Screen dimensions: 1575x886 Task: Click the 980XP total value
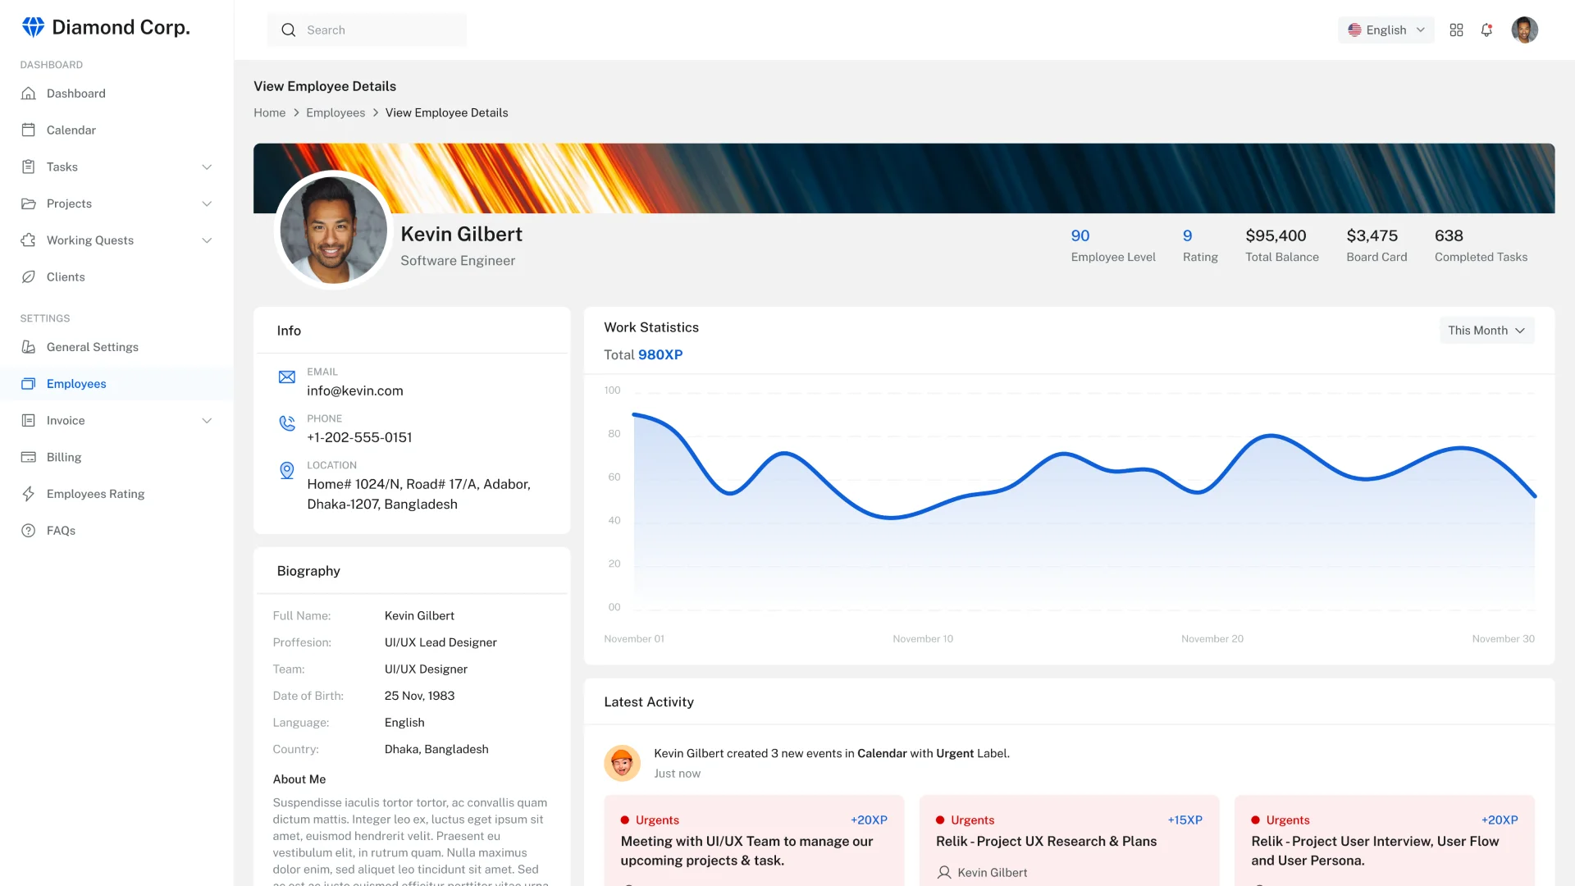[x=660, y=355]
